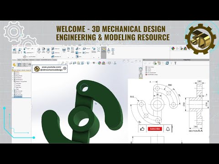Choose the Lofted Cut tool

pyautogui.click(x=55, y=53)
